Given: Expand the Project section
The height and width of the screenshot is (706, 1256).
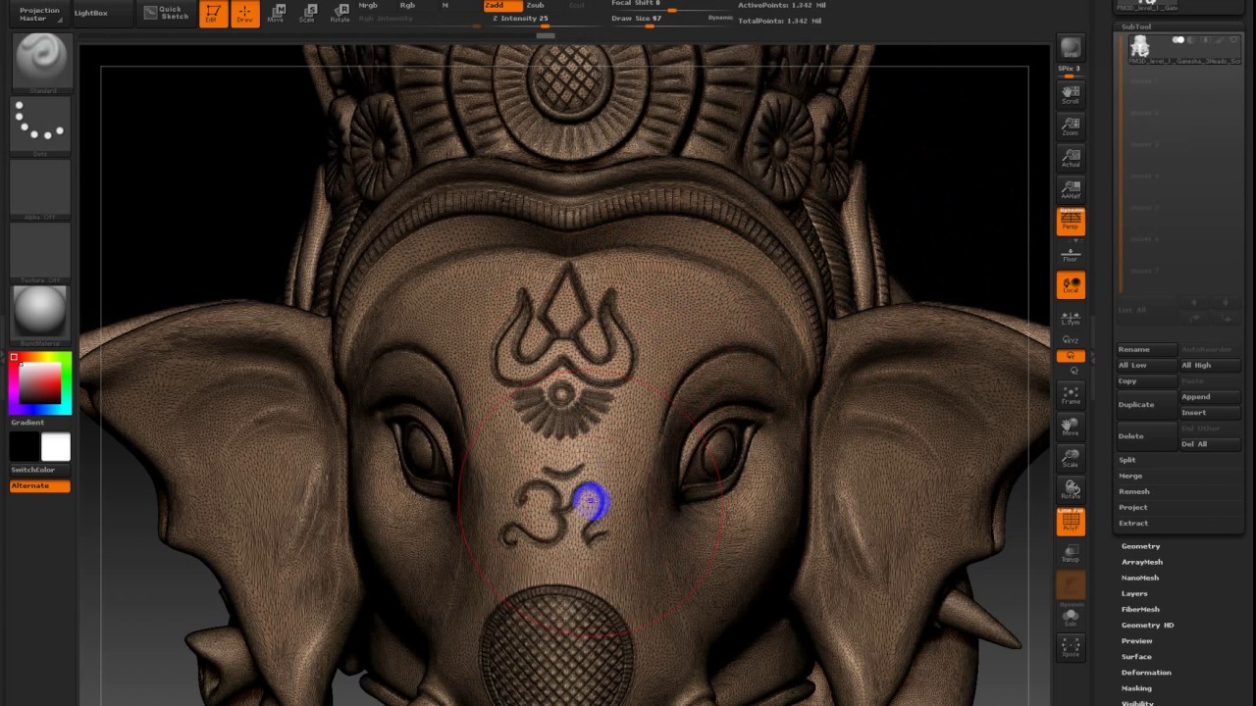Looking at the screenshot, I should coord(1132,507).
